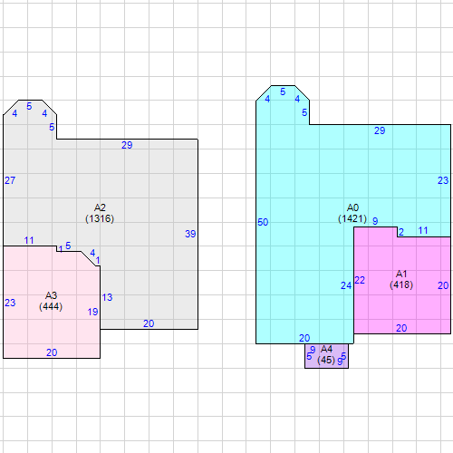The width and height of the screenshot is (453, 453).
Task: Click the 24 dimension inside the A0 area
Action: click(346, 285)
